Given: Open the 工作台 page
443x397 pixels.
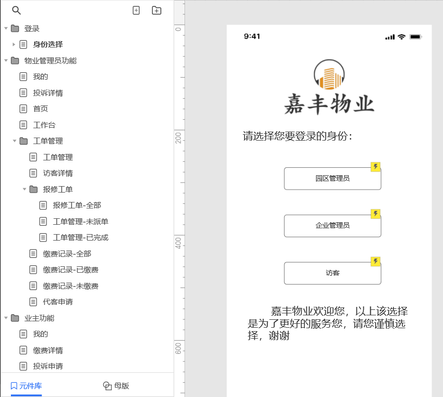Looking at the screenshot, I should click(44, 125).
